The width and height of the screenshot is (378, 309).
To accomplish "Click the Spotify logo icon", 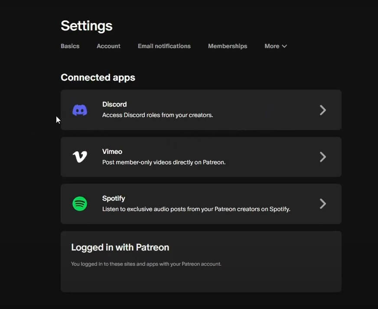I will tap(80, 204).
